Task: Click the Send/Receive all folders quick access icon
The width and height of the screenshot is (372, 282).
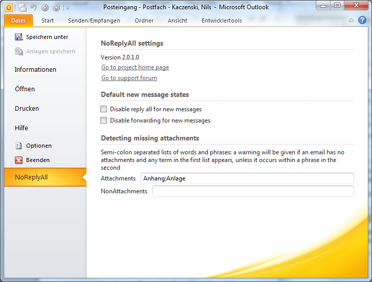Action: (x=23, y=8)
